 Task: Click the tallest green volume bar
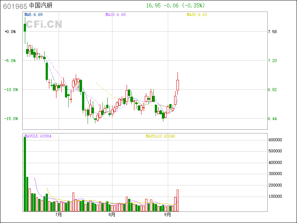(x=25, y=174)
